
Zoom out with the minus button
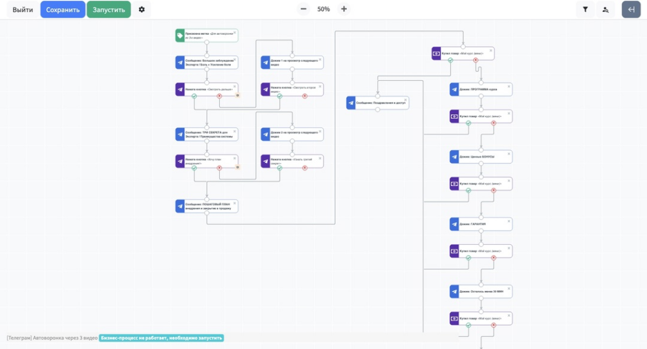point(303,9)
